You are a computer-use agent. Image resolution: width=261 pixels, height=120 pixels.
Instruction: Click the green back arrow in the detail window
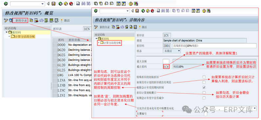tap(143, 11)
